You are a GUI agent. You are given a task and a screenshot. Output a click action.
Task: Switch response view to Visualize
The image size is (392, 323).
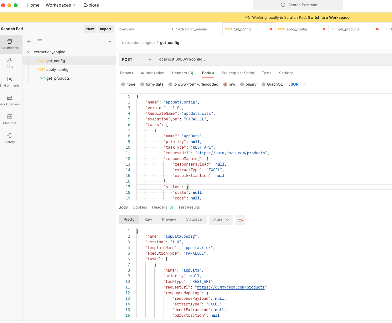coord(194,220)
